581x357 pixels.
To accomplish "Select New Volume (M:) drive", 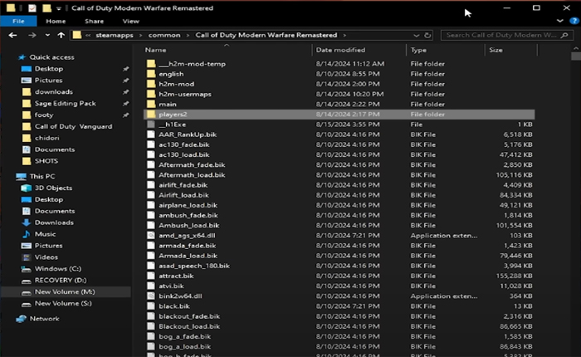I will click(65, 291).
